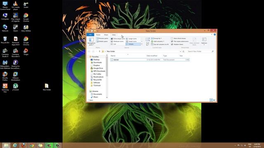Screen dimensions: 264x148
Task: Switch to large thumbnails via the status bar icon
Action: (x=214, y=100)
